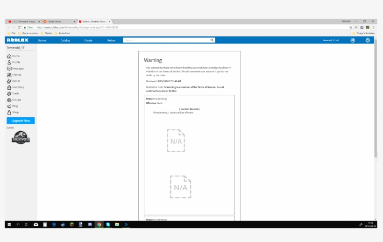Click the Upgrade Now button
The height and width of the screenshot is (242, 383).
coord(21,121)
